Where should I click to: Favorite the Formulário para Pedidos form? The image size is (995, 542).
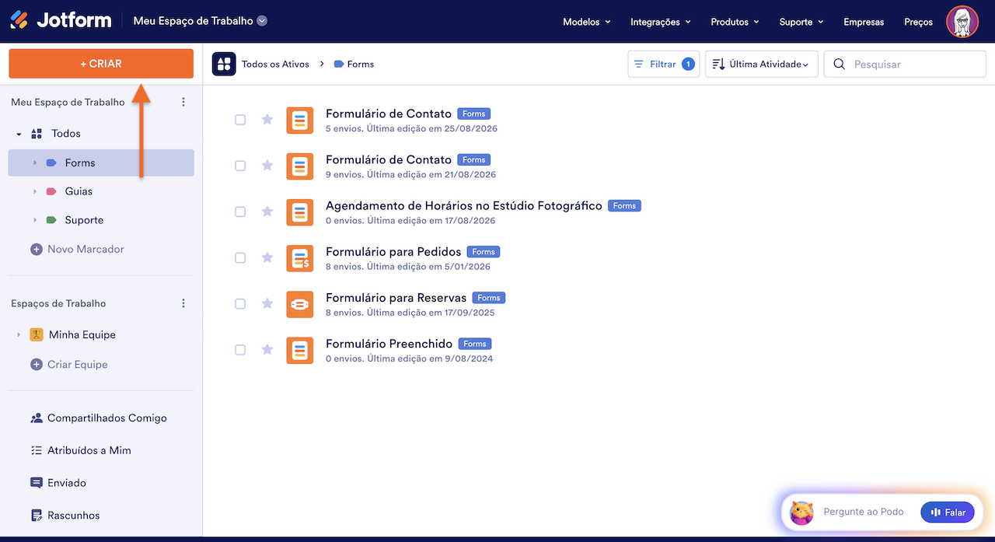pos(267,257)
